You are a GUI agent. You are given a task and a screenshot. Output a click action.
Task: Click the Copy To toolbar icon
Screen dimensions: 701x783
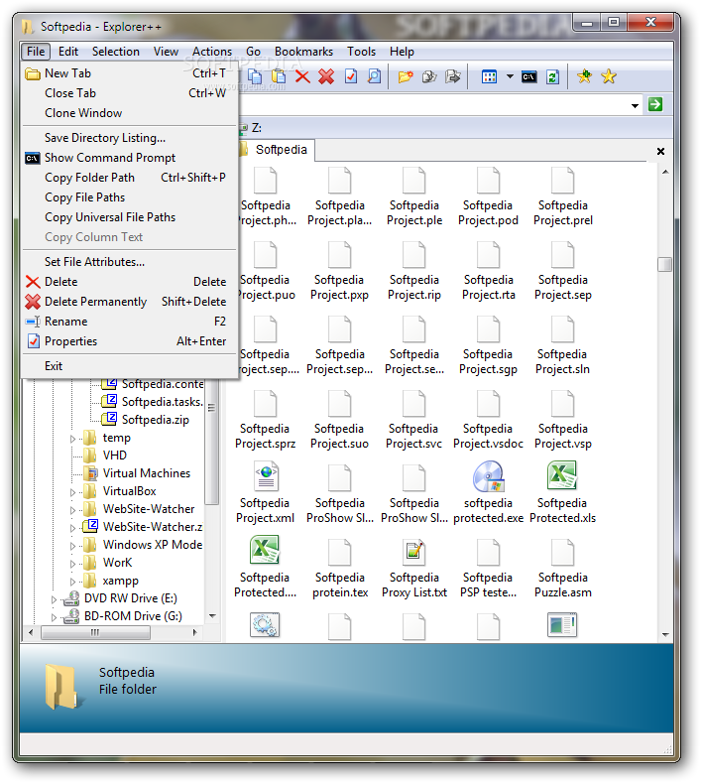click(429, 76)
